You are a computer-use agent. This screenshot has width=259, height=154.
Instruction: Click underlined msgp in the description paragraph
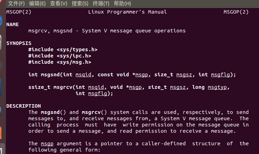pos(47,144)
